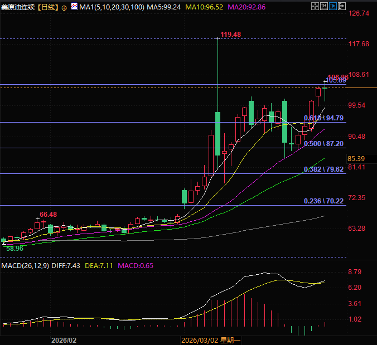Click the DIFF:7.43 value
377x345 pixels.
point(66,266)
